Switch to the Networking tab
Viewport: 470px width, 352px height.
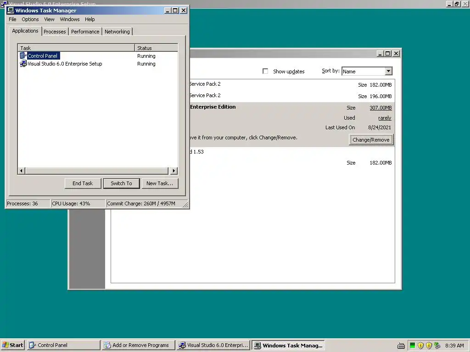click(117, 32)
